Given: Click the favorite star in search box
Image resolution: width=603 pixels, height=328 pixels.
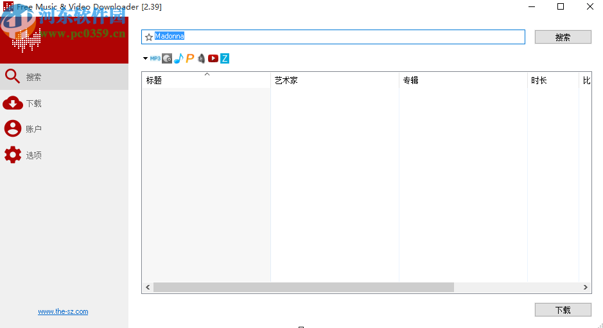Looking at the screenshot, I should point(149,37).
